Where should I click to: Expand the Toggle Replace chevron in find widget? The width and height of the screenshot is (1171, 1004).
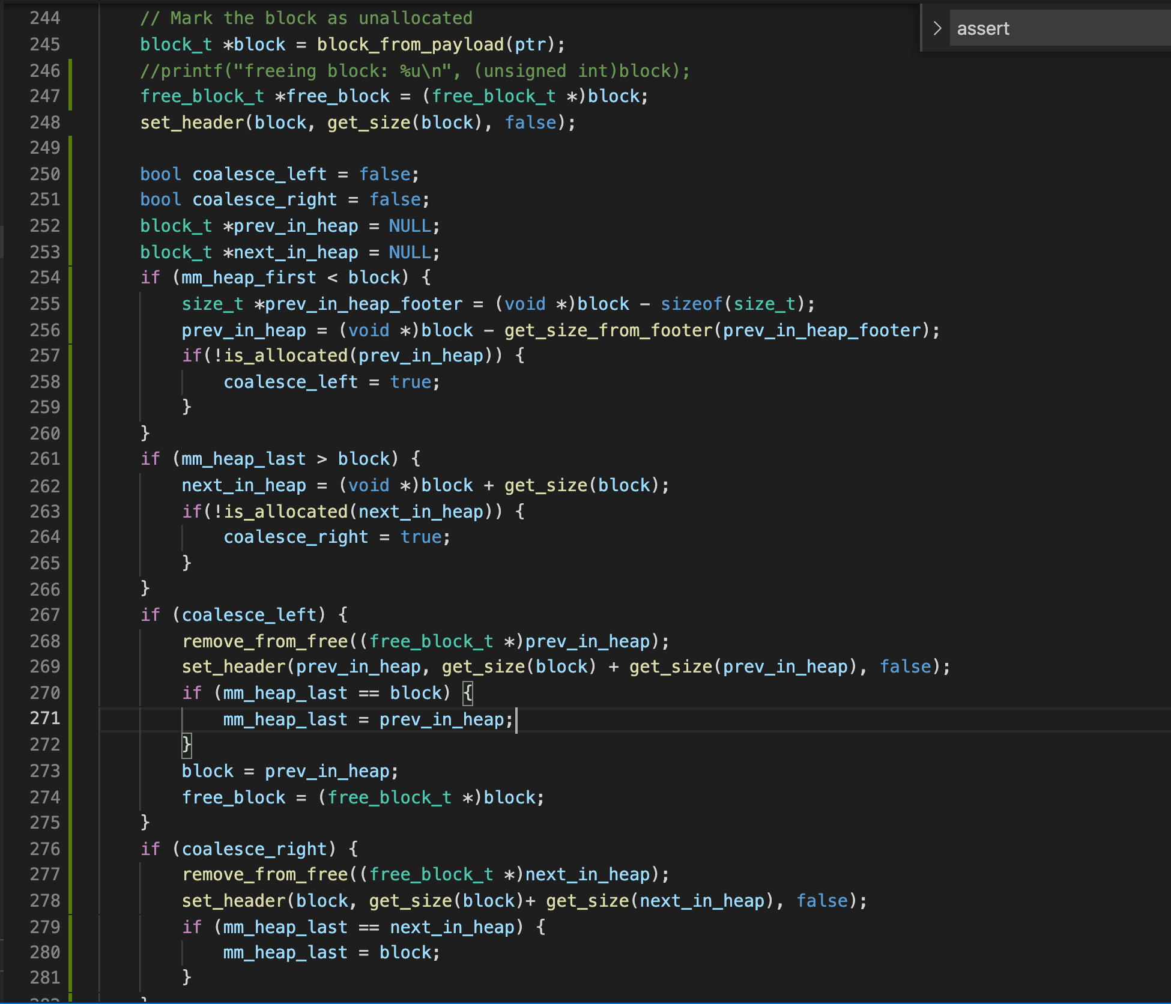point(937,28)
